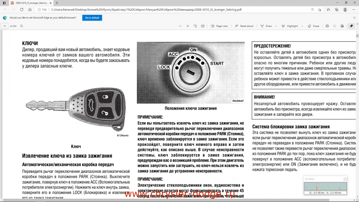Click the 'КЛЮЧИ' heading
The height and width of the screenshot is (202, 359).
point(30,43)
